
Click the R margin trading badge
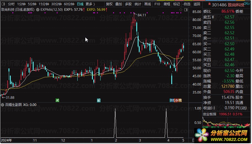(x=210, y=4)
